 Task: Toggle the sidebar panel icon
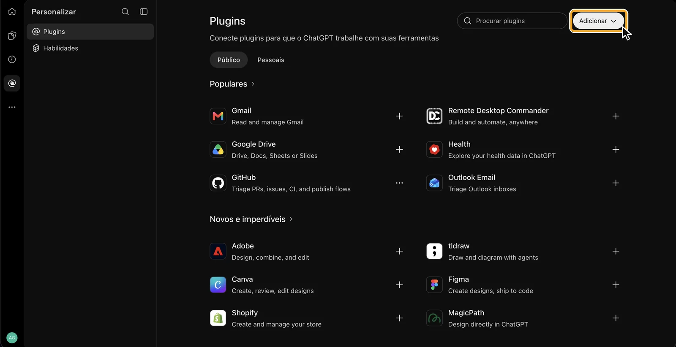[144, 12]
